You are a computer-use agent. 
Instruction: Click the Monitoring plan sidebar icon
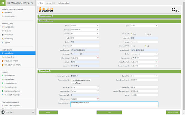click(x=3, y=16)
